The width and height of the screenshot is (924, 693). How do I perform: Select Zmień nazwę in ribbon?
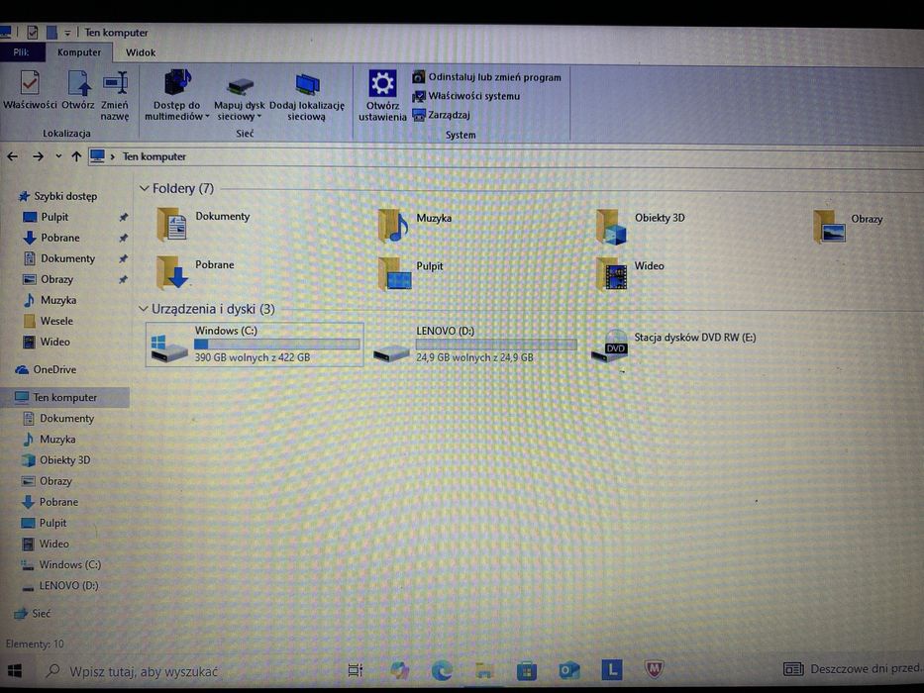[115, 95]
